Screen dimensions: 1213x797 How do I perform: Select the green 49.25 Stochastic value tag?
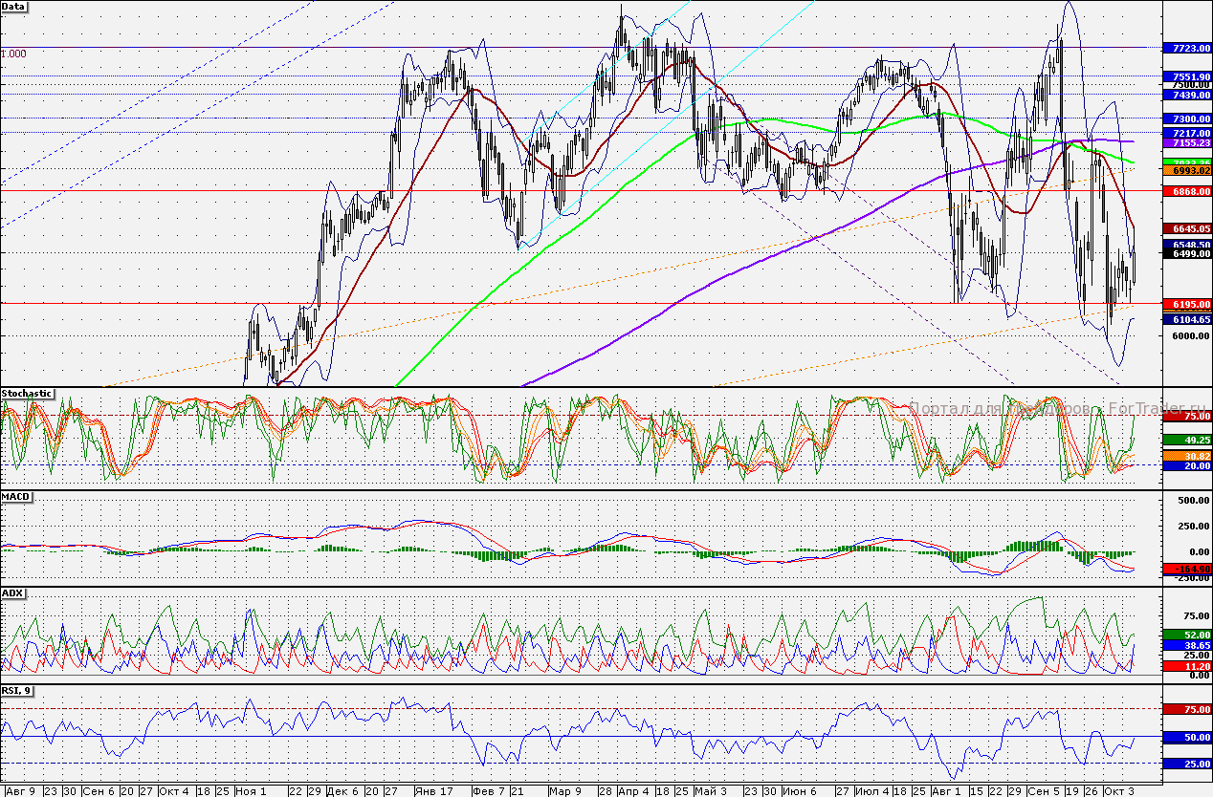coord(1185,440)
